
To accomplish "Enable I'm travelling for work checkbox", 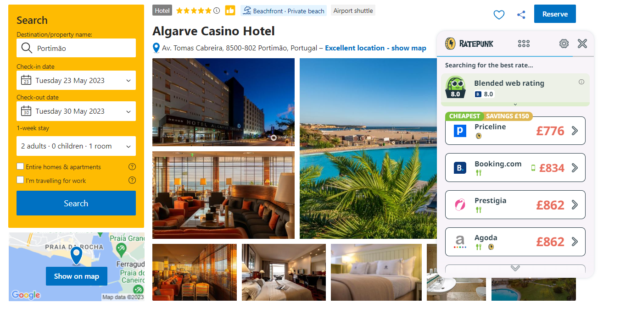I will pos(20,180).
